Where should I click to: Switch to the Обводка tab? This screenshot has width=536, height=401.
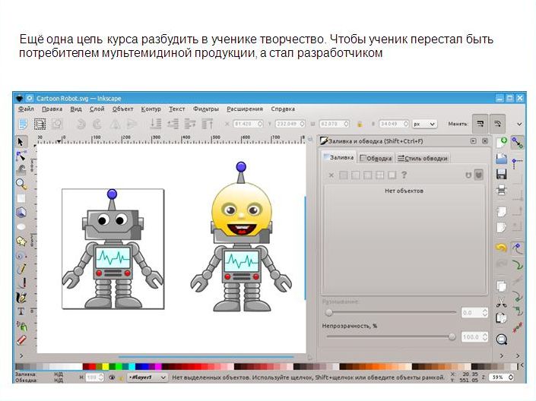coord(376,158)
